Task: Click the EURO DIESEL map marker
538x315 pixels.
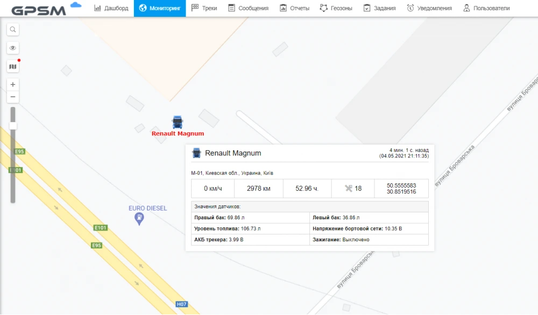Action: point(138,217)
